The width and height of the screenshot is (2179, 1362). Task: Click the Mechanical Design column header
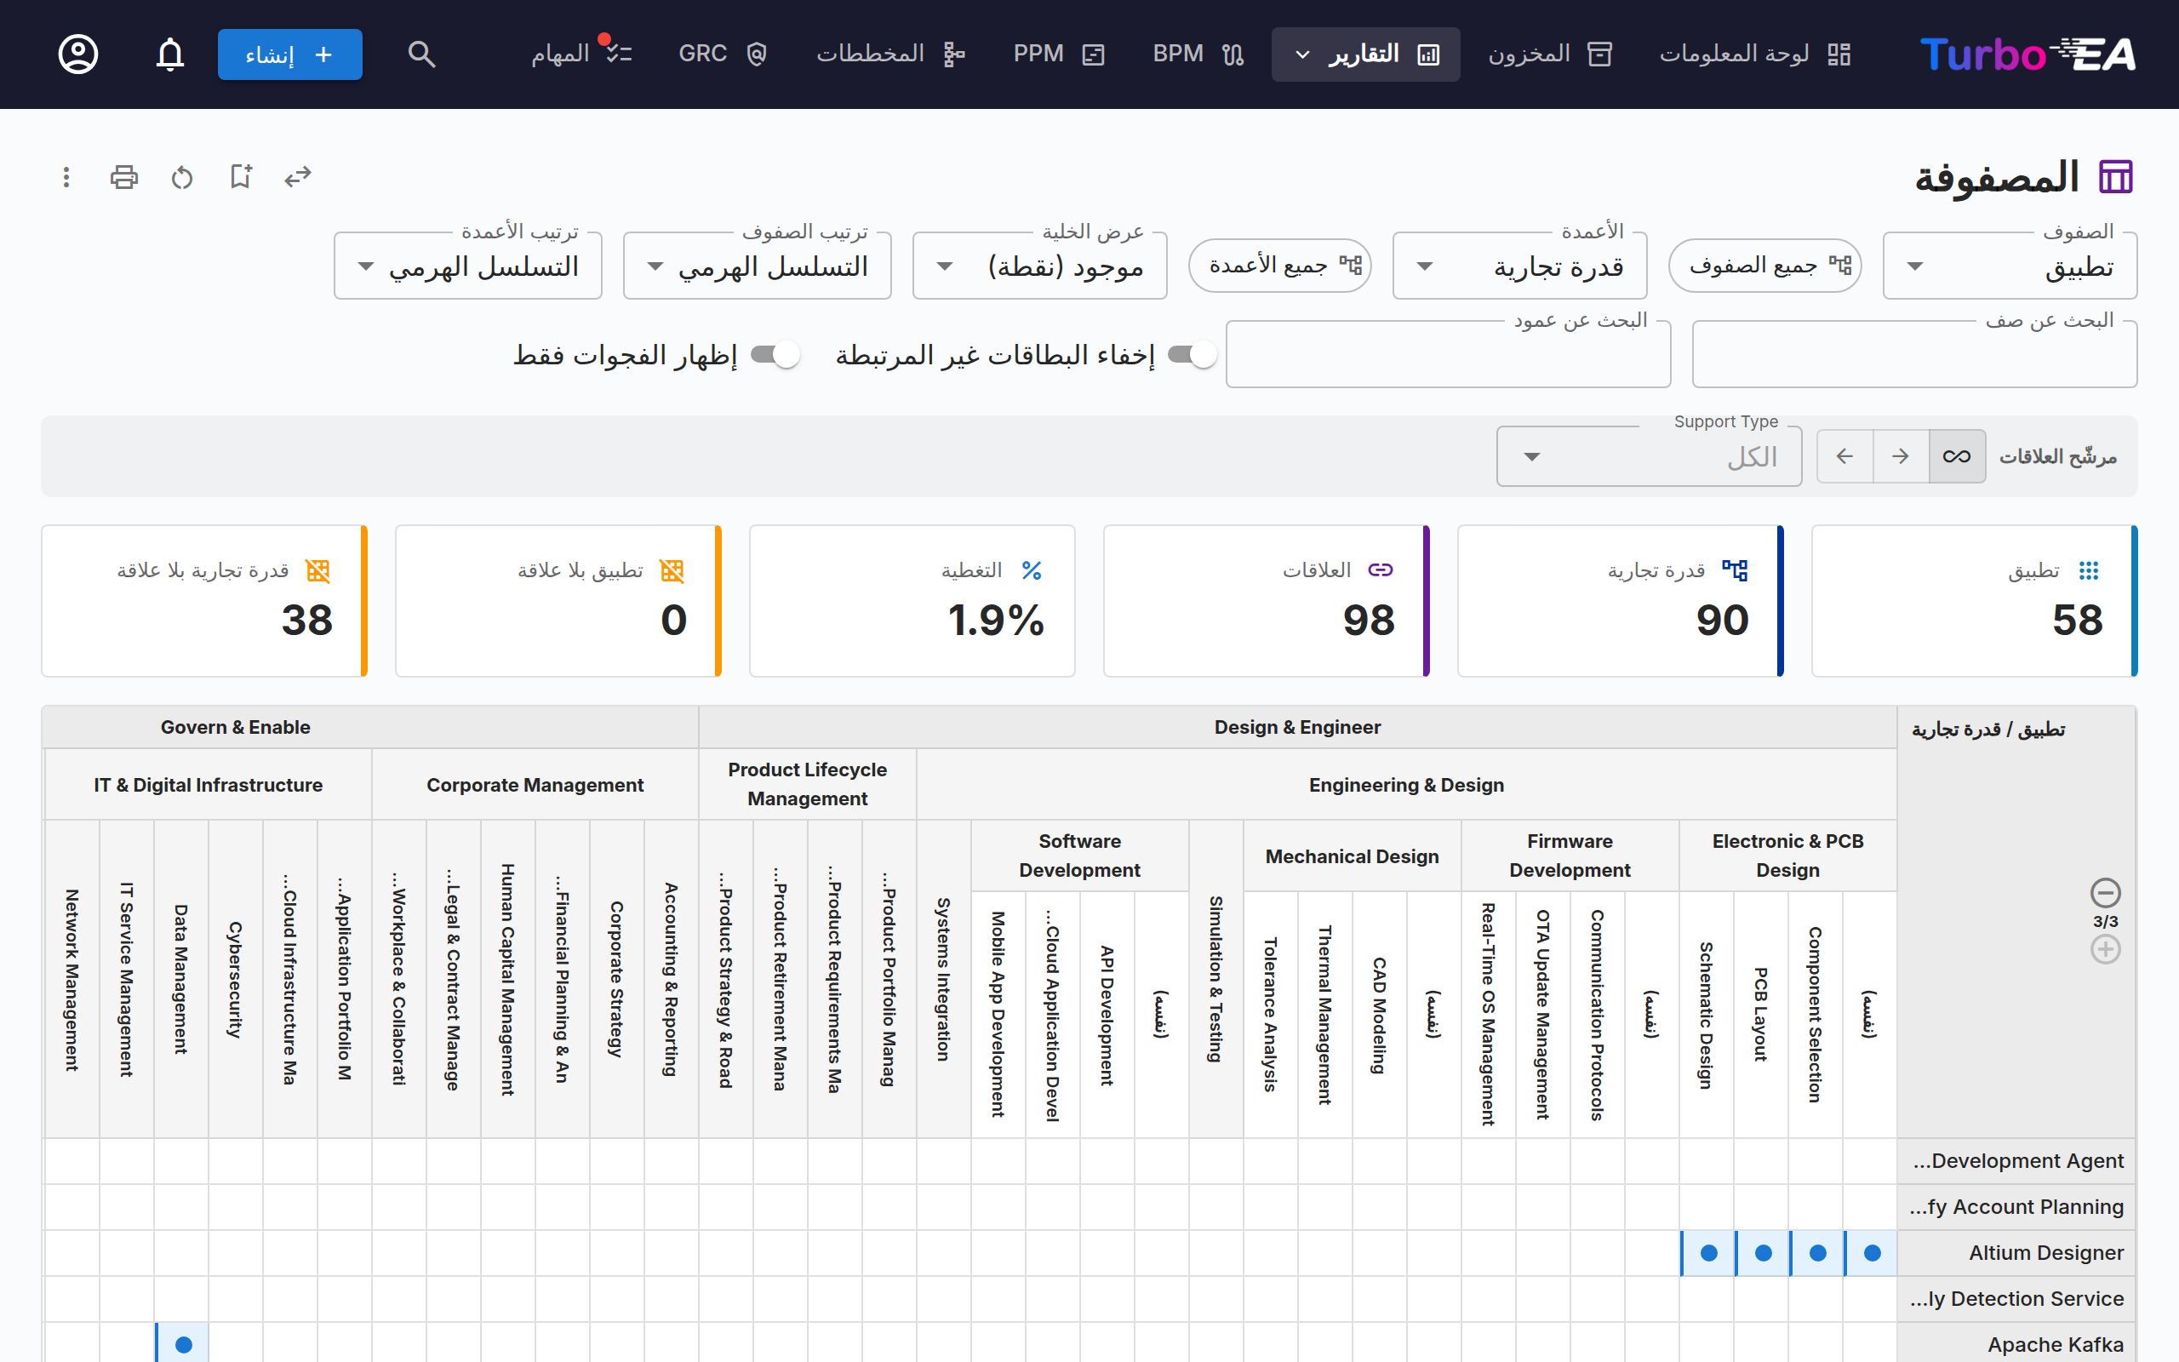[x=1353, y=856]
